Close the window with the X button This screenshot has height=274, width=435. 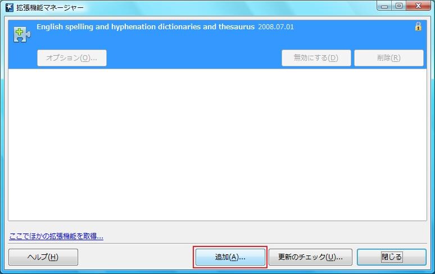(x=418, y=6)
